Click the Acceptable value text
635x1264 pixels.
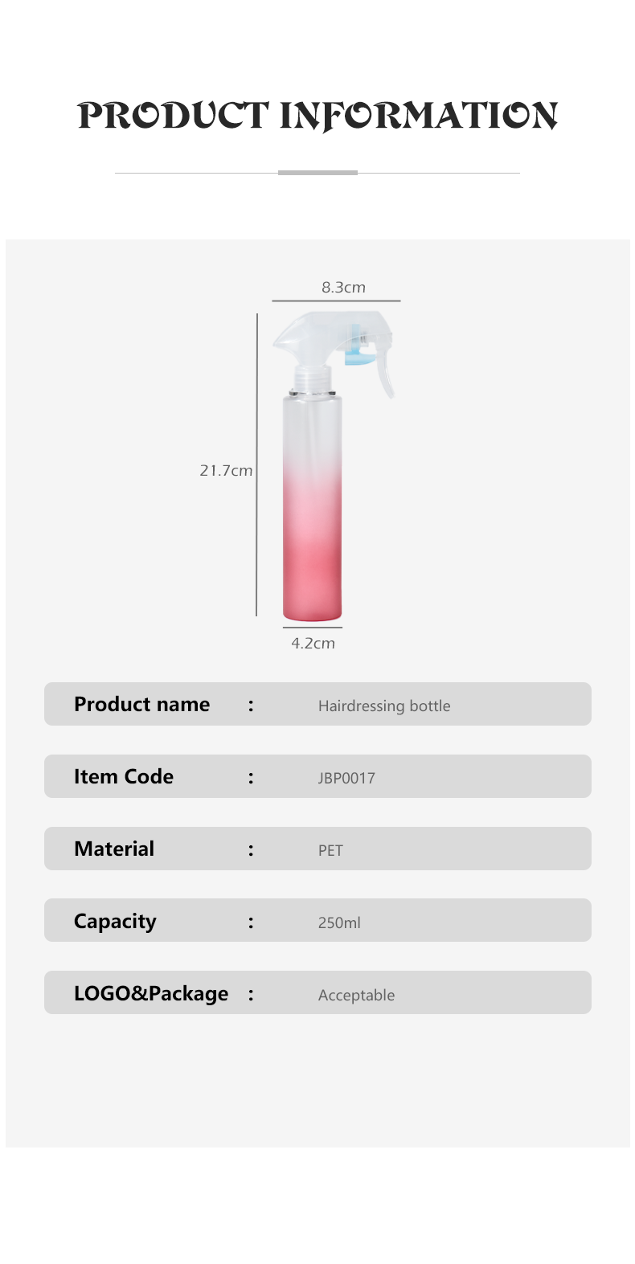[357, 995]
